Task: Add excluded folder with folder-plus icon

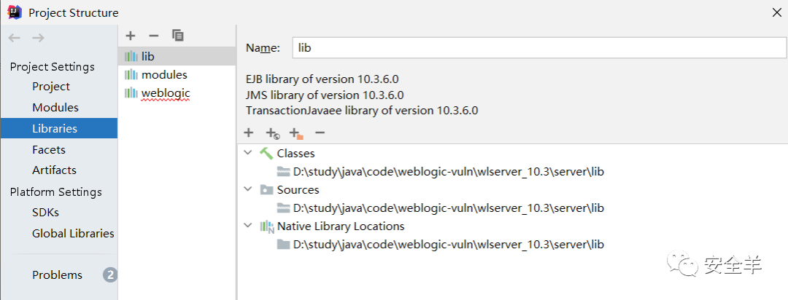Action: coord(296,133)
